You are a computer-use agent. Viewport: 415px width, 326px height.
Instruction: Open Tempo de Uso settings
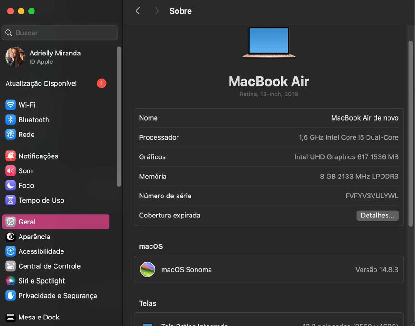(55, 200)
